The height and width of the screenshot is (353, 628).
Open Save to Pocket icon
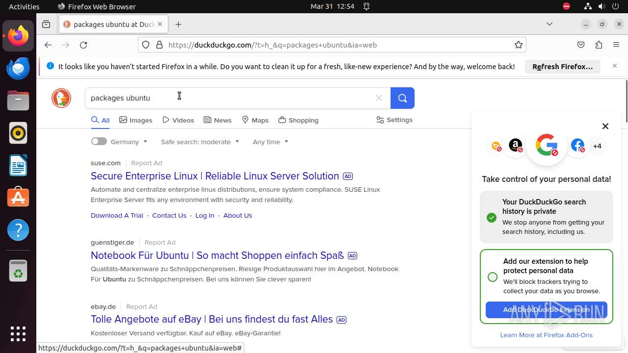(581, 45)
